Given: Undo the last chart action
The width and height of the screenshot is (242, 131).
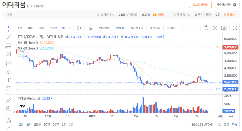Looking at the screenshot, I should (x=183, y=28).
